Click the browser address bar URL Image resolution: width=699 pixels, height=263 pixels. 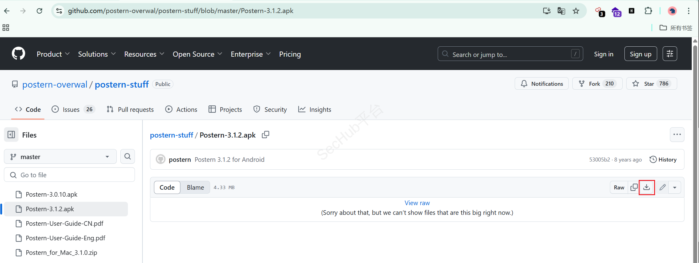pos(181,11)
